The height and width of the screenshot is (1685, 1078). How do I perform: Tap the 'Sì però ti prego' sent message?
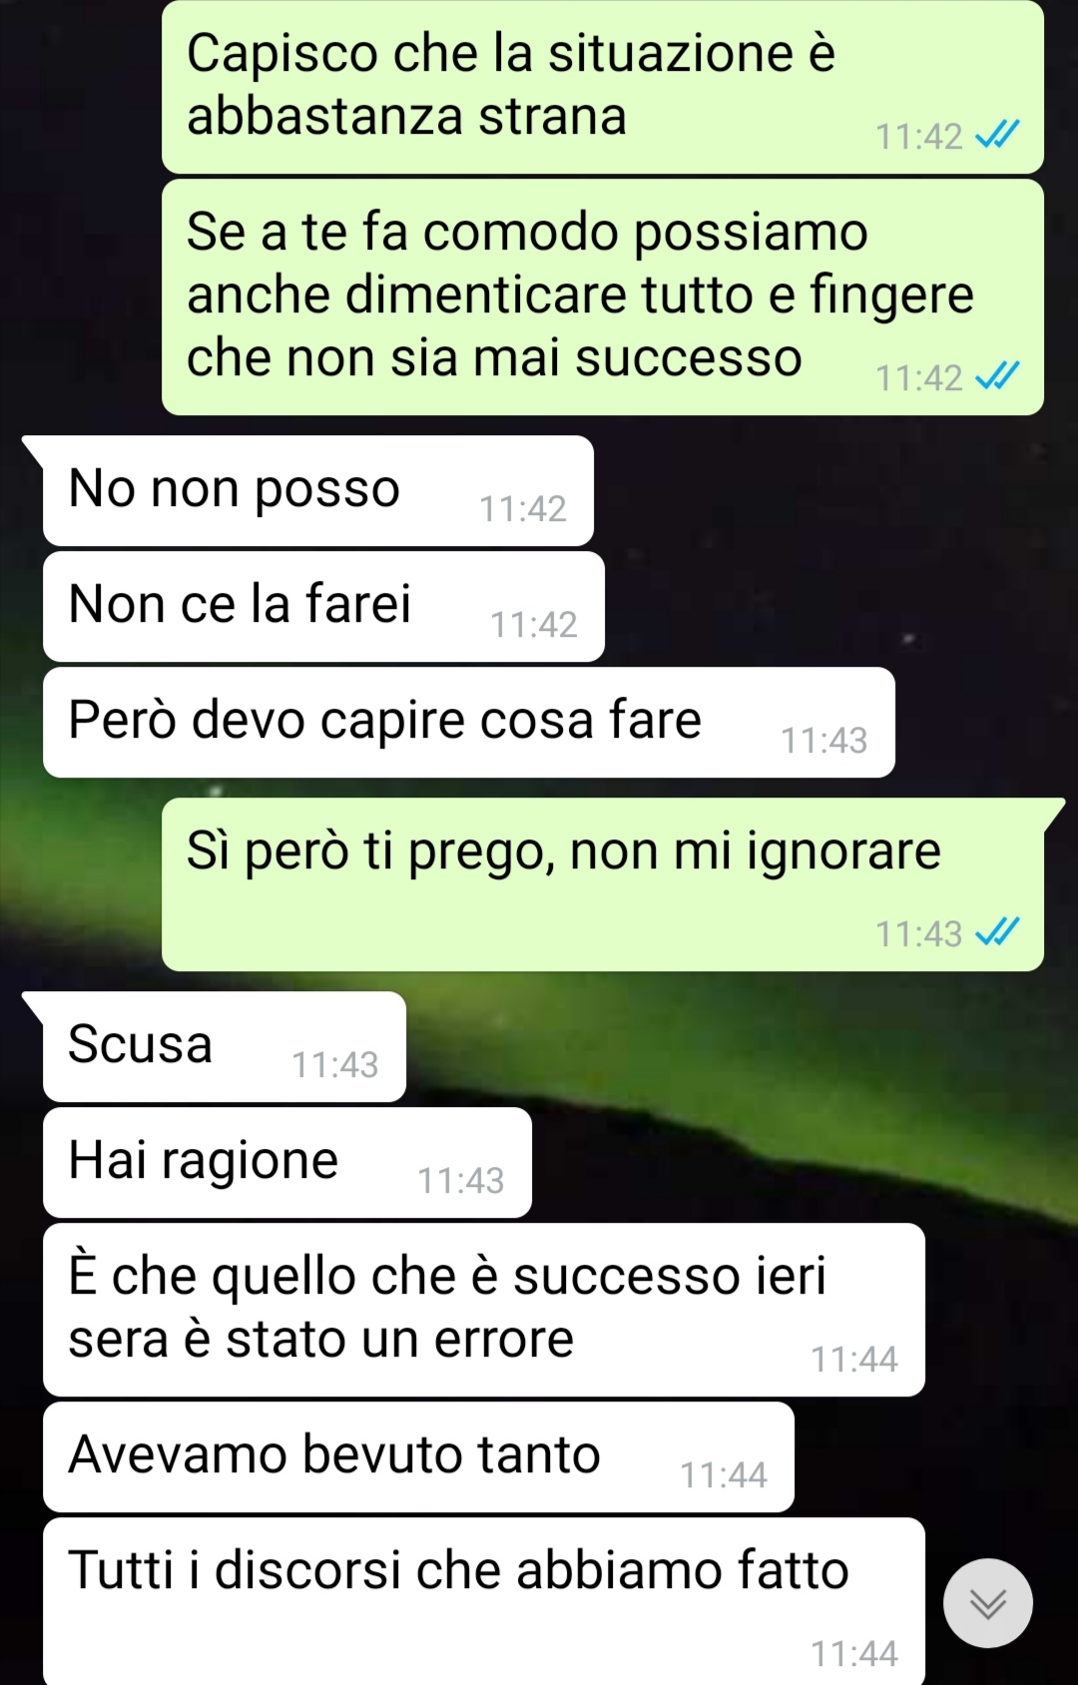tap(603, 884)
